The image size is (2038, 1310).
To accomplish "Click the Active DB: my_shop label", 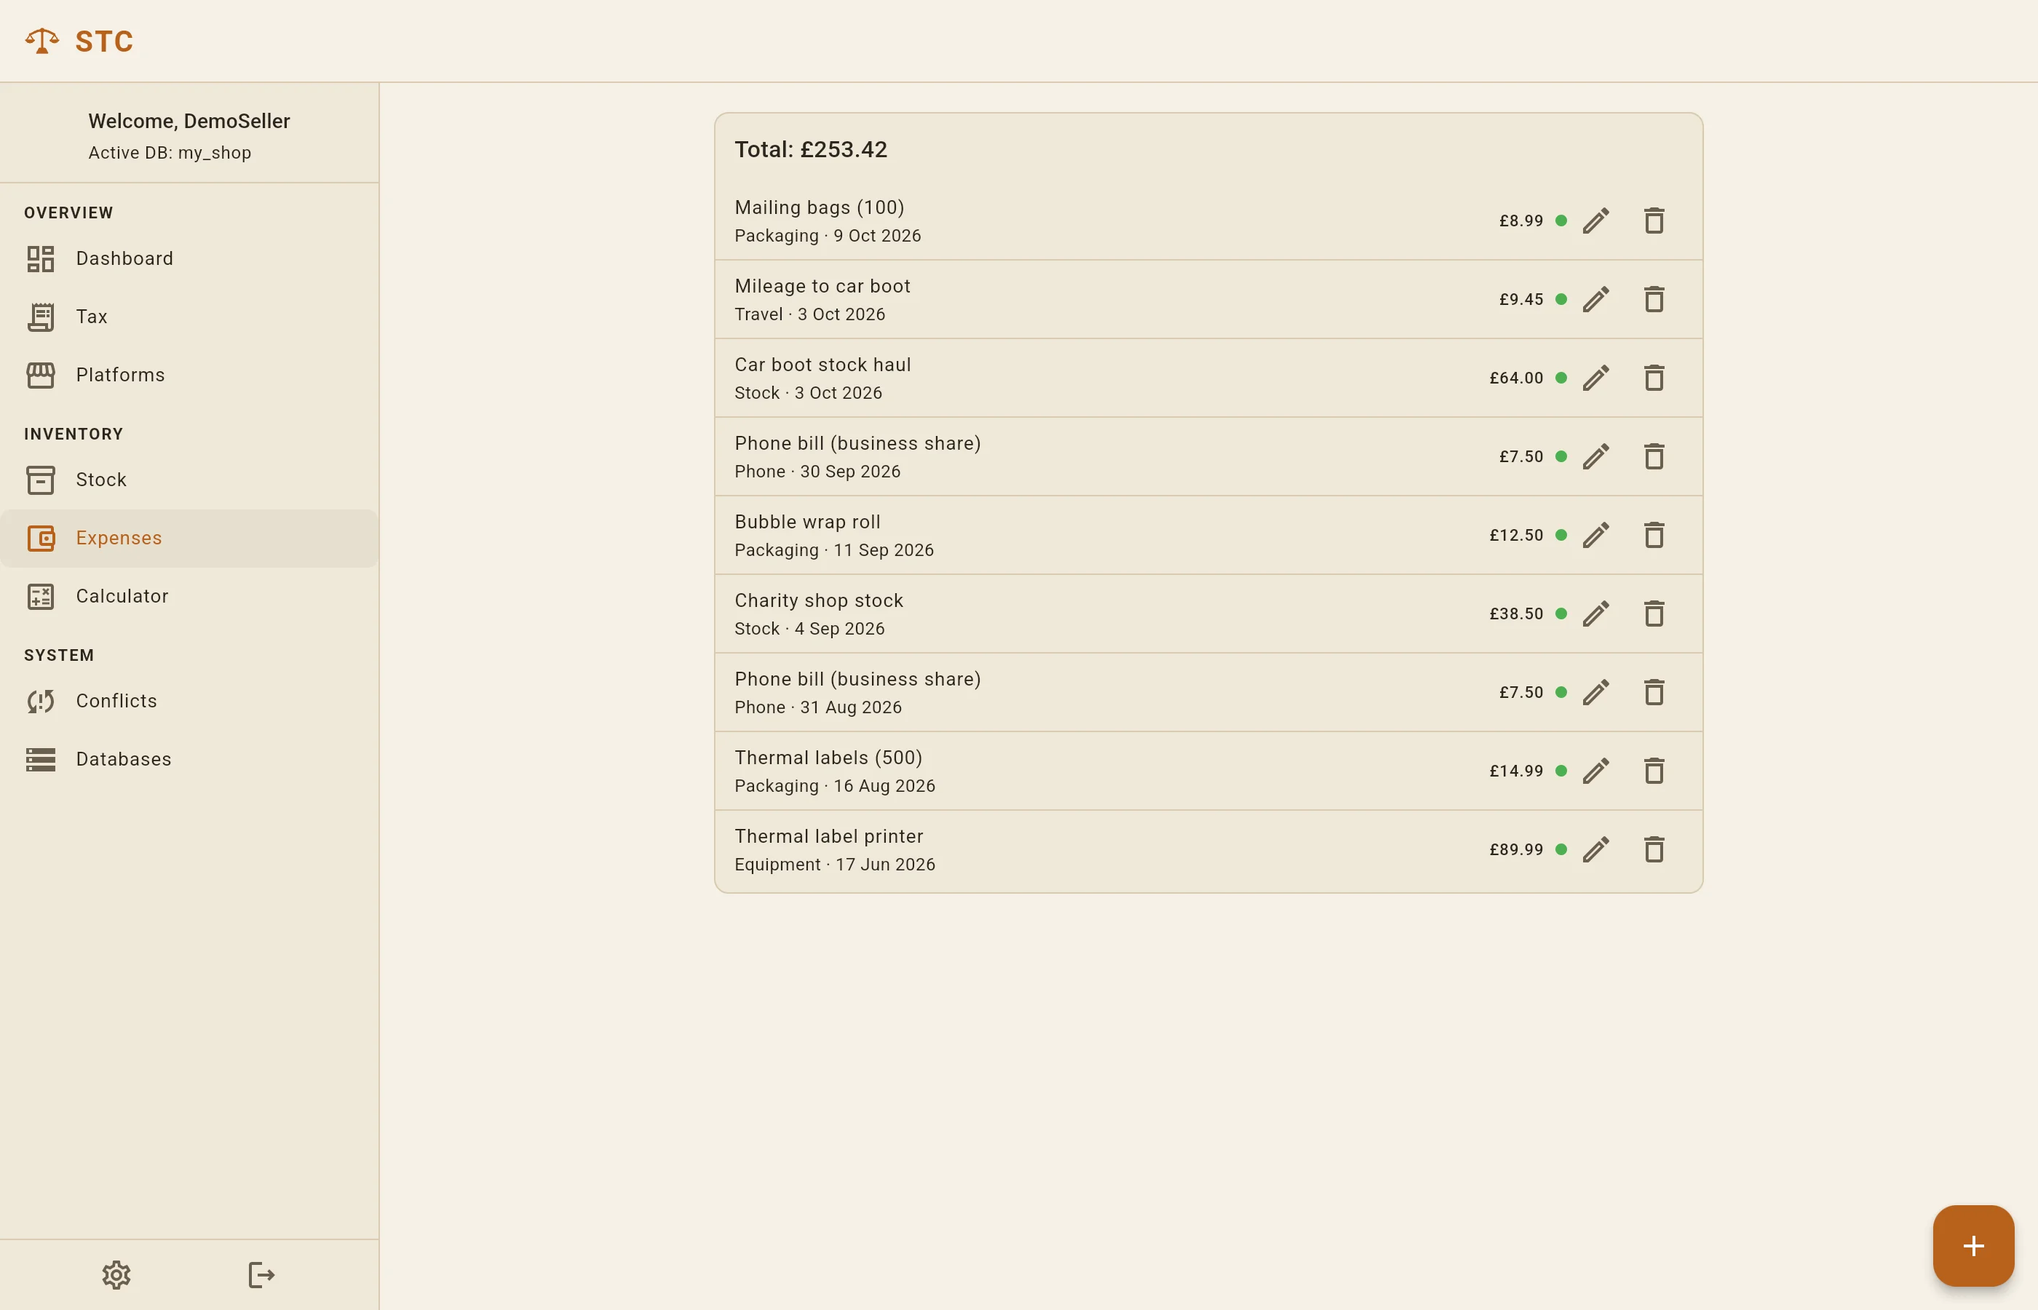I will tap(170, 153).
